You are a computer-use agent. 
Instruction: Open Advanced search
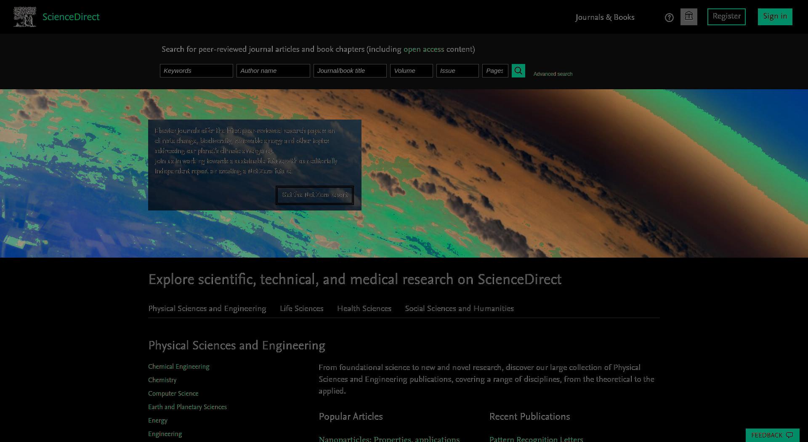pos(553,74)
